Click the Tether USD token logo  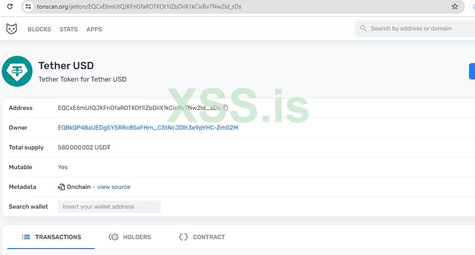click(x=17, y=71)
